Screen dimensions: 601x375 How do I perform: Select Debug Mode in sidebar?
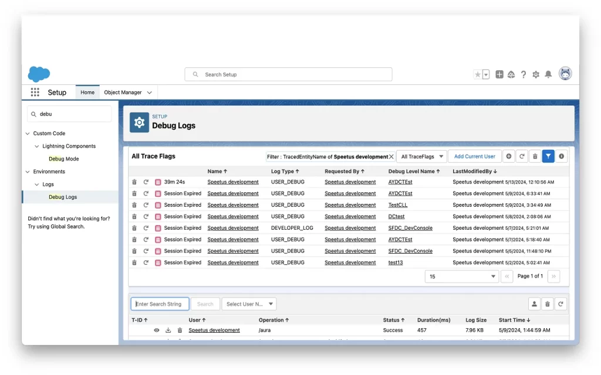tap(63, 159)
